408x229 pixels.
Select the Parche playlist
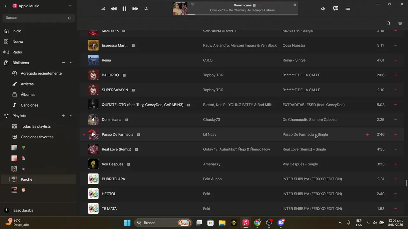pos(39,179)
